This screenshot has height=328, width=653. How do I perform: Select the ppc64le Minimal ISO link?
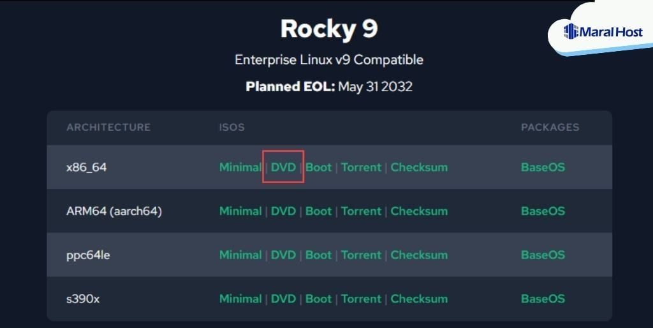point(240,255)
